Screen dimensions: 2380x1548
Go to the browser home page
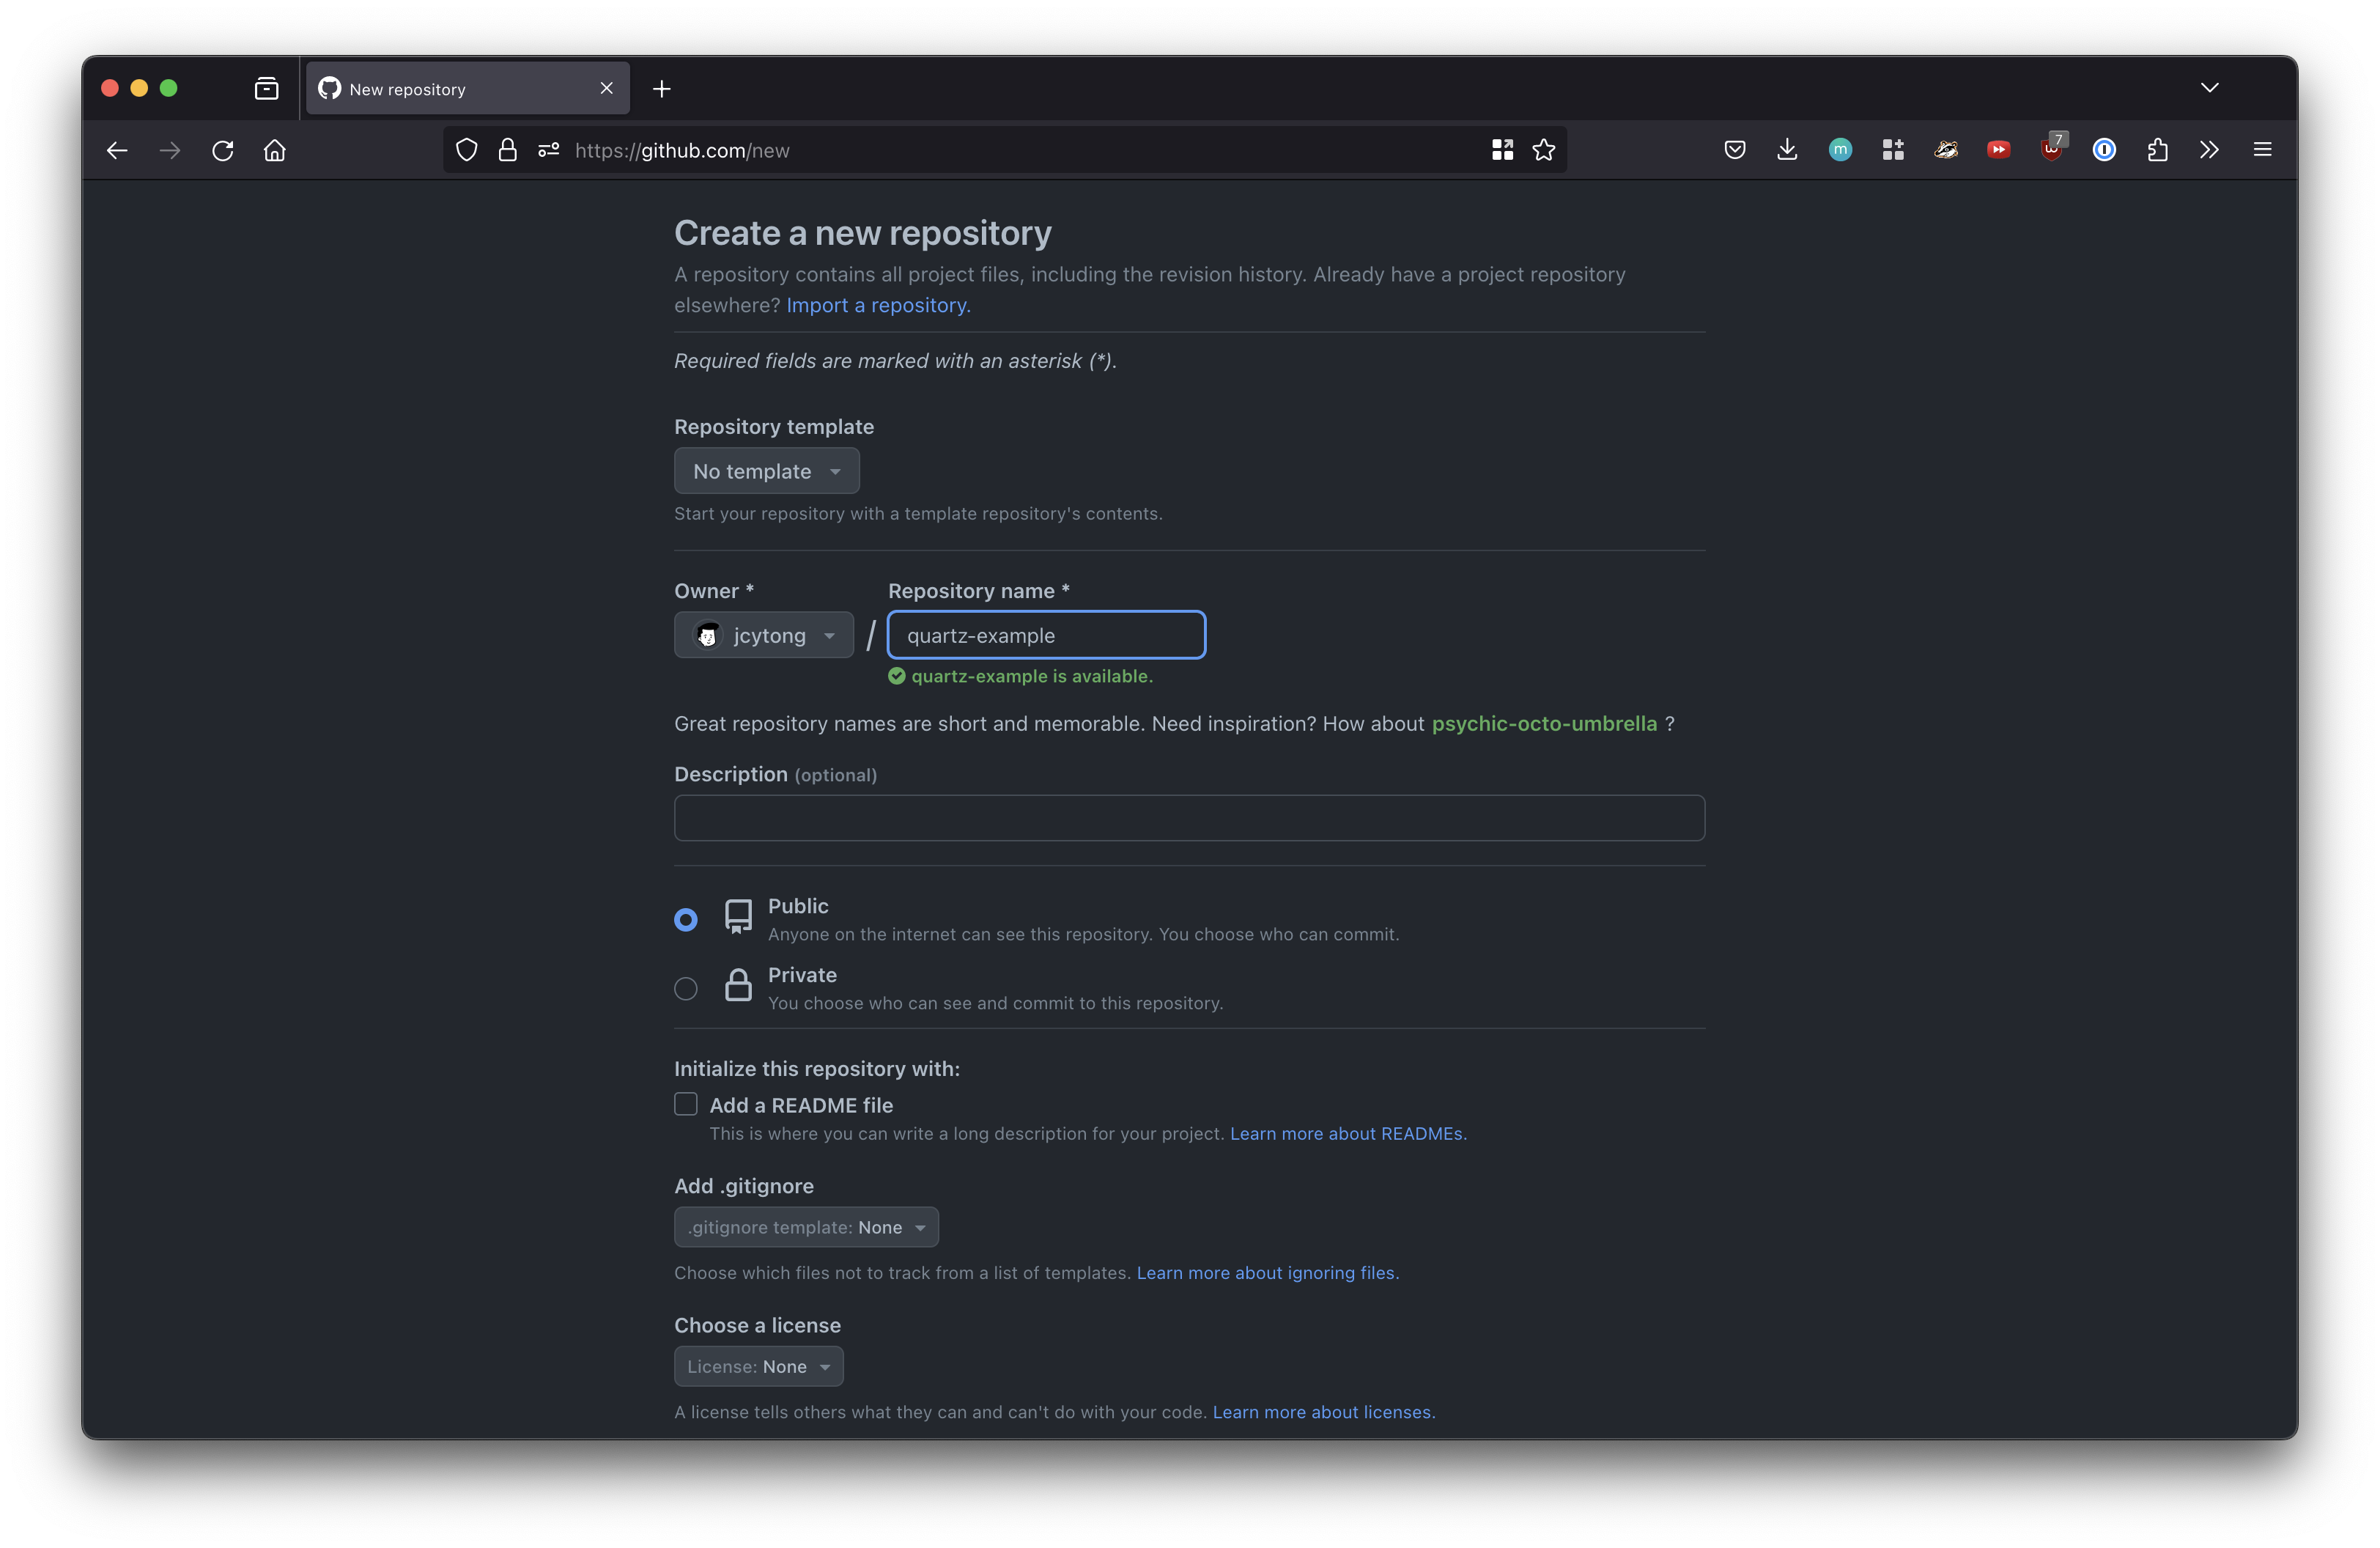pos(275,150)
